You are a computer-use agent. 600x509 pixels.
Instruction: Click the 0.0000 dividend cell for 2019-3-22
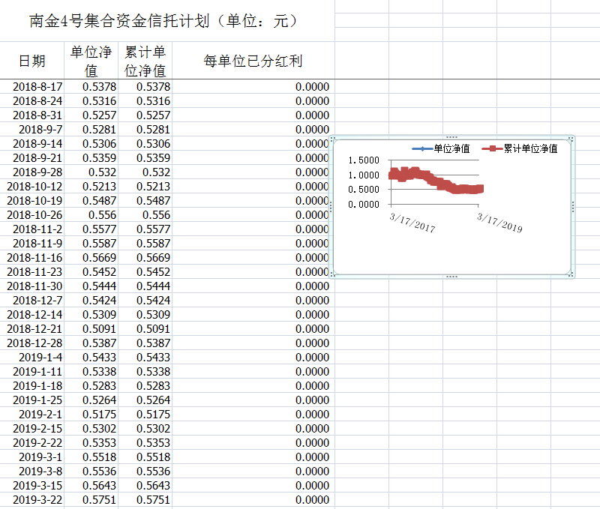tap(253, 500)
